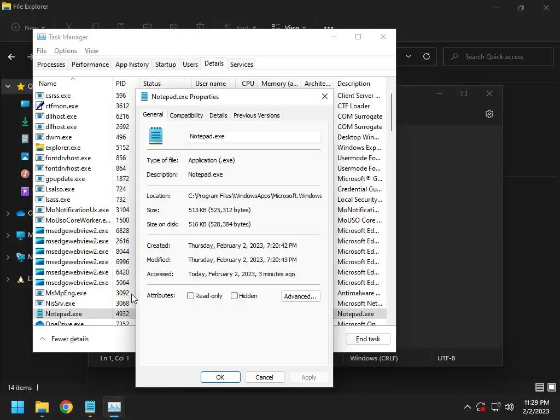Open the App history tab
560x420 pixels.
click(x=132, y=65)
